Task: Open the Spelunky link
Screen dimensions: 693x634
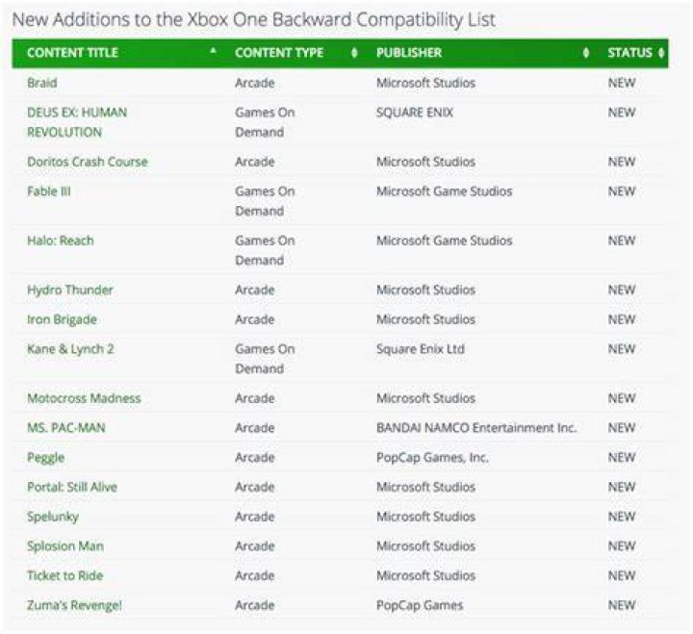Action: 53,517
